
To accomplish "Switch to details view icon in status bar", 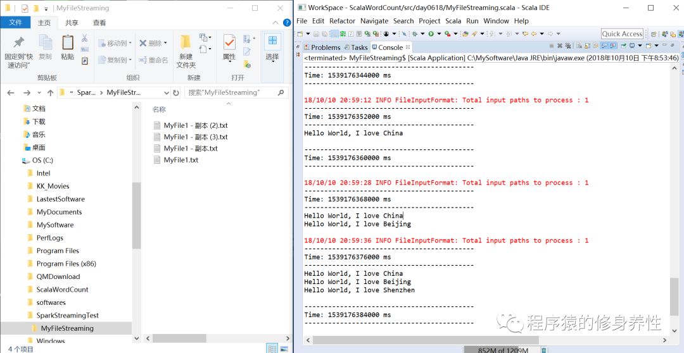I will click(272, 349).
